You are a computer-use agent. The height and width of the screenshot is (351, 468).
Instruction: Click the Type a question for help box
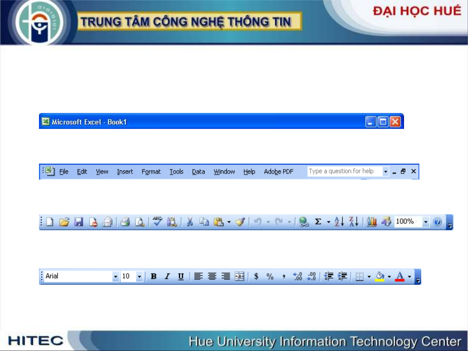[344, 171]
